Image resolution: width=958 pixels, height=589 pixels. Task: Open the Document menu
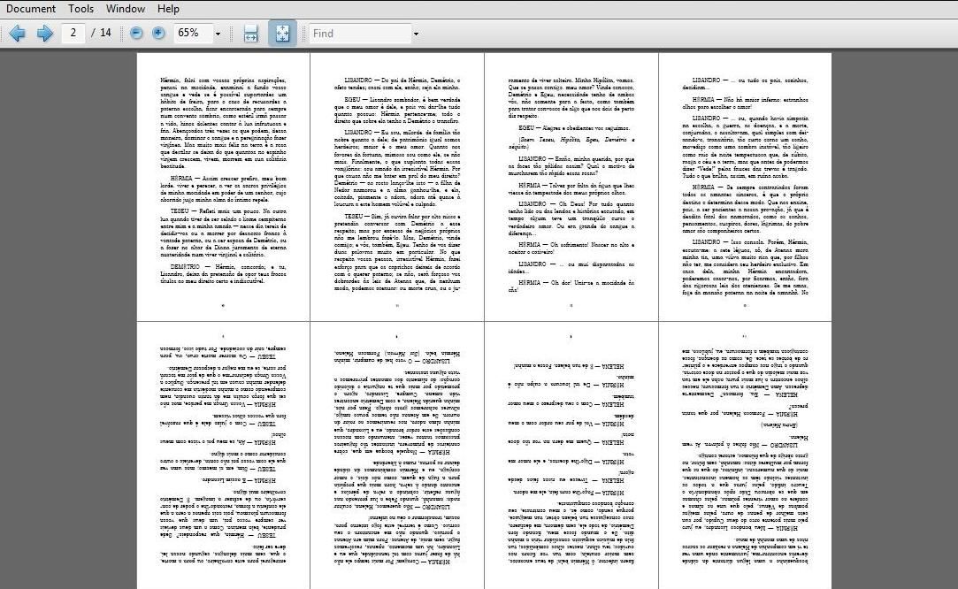(x=31, y=8)
